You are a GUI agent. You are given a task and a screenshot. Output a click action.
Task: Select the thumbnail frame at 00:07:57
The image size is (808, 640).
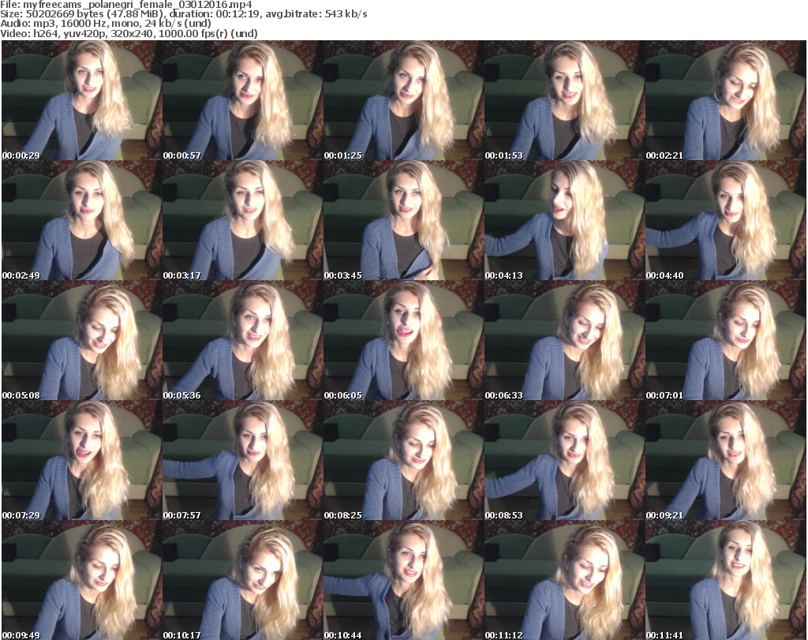click(x=242, y=461)
